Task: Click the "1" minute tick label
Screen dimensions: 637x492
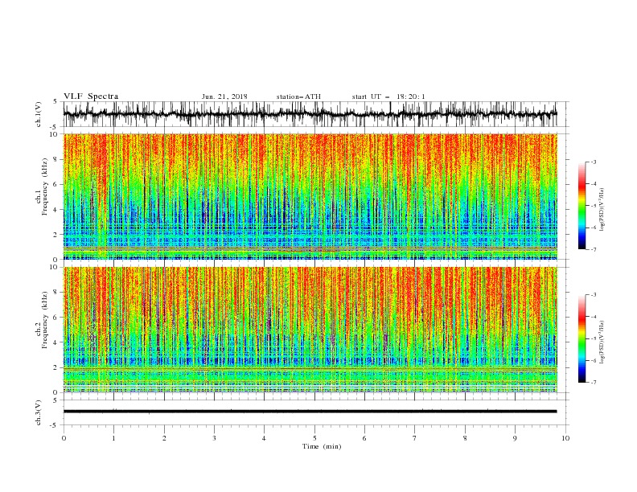Action: [113, 438]
